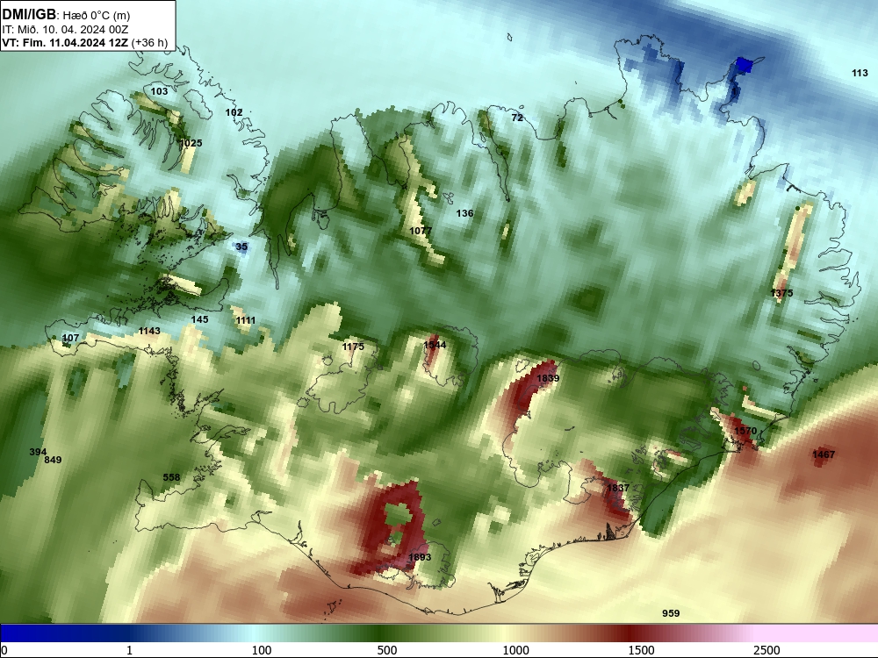Click the 145 value on the map
This screenshot has height=658, width=878.
click(x=200, y=319)
